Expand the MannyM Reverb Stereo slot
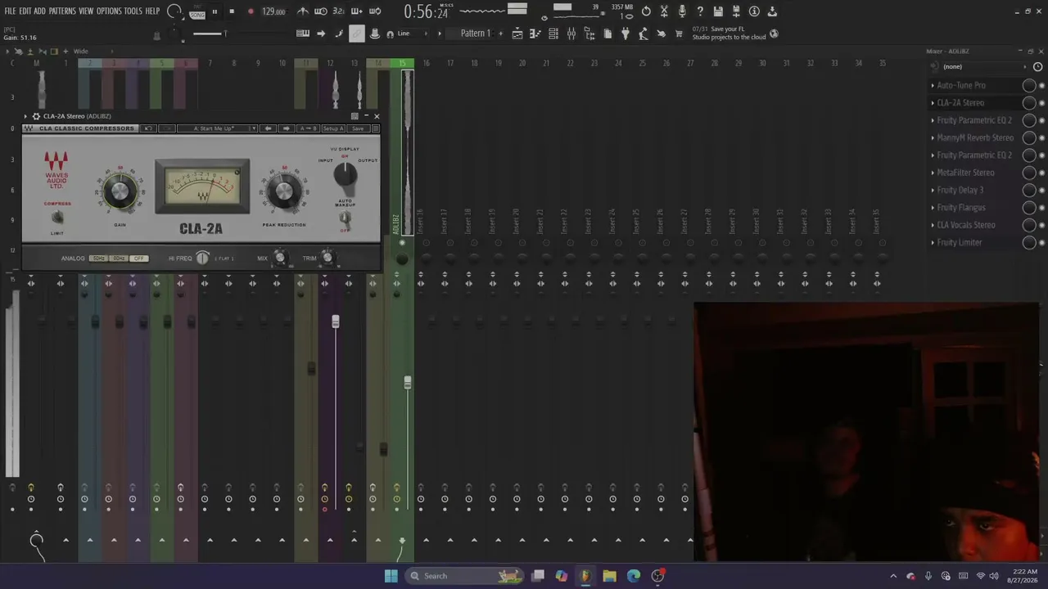This screenshot has width=1048, height=589. click(x=933, y=137)
